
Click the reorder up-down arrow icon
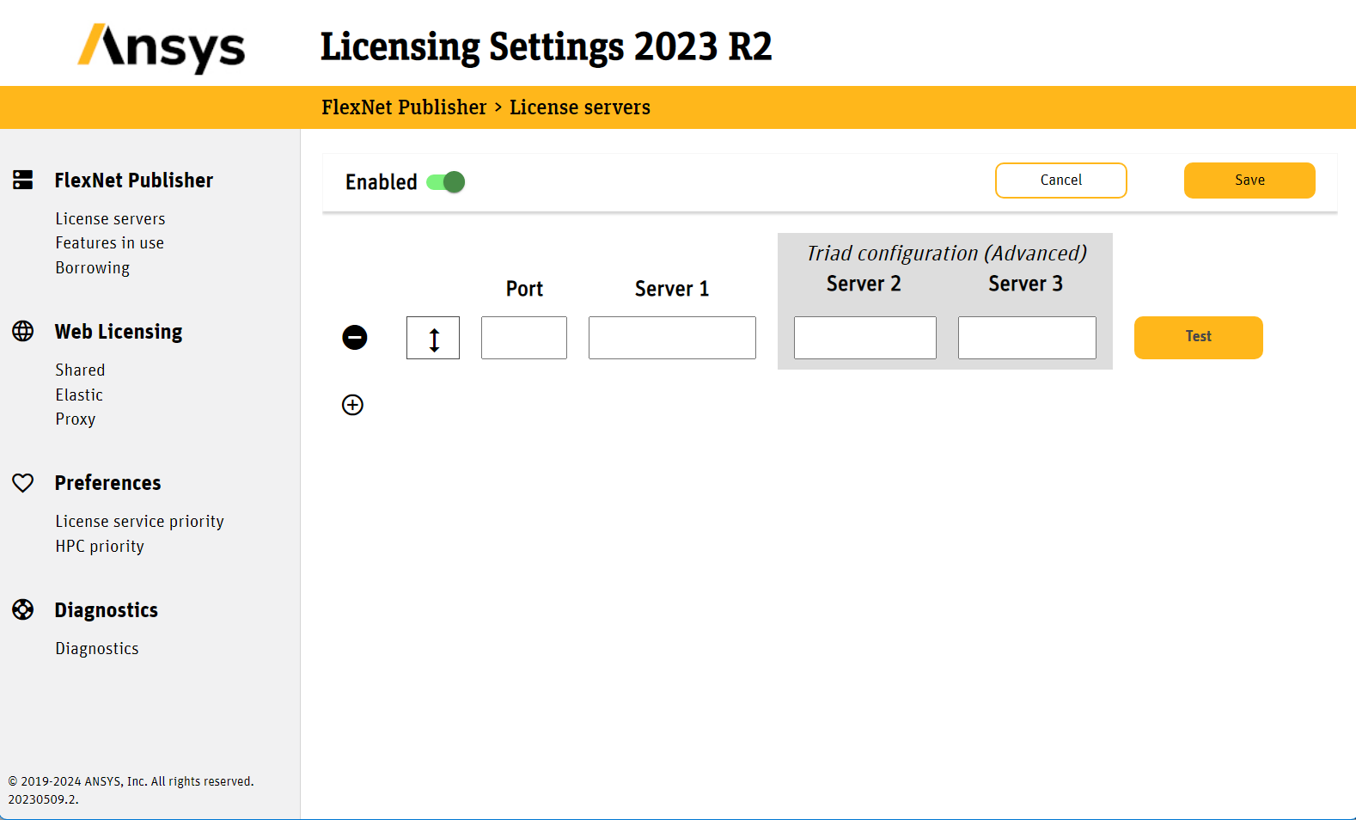click(433, 339)
